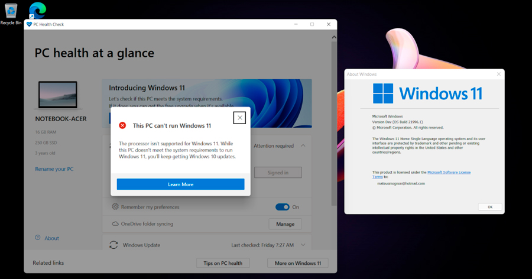Click the Learn More button
Screen dimensions: 532x279
tap(180, 184)
